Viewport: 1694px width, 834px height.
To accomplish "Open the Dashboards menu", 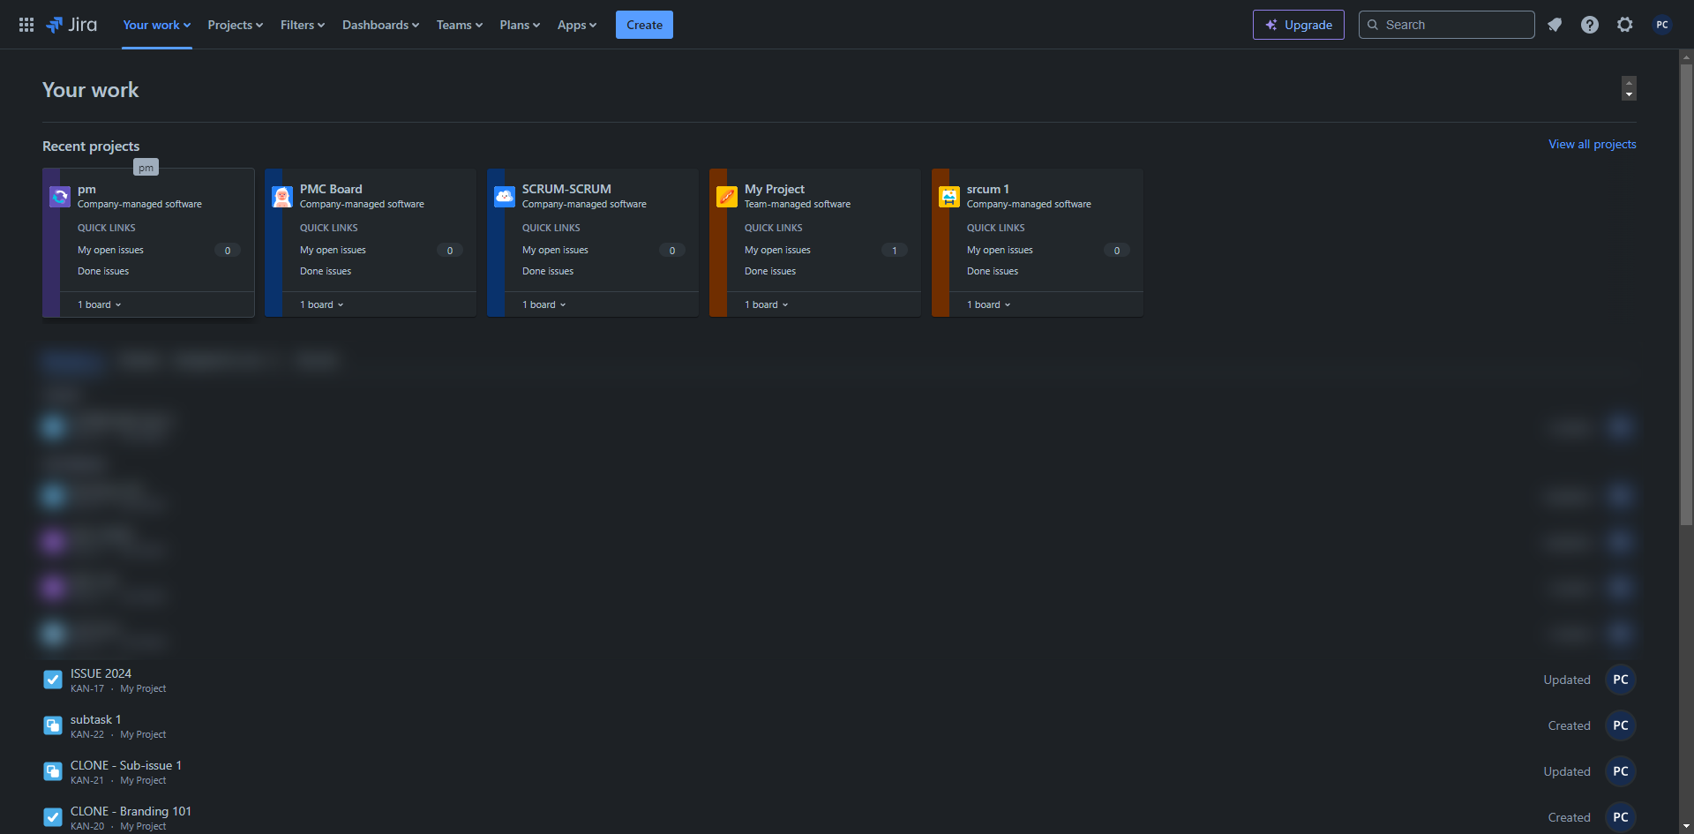I will point(381,25).
